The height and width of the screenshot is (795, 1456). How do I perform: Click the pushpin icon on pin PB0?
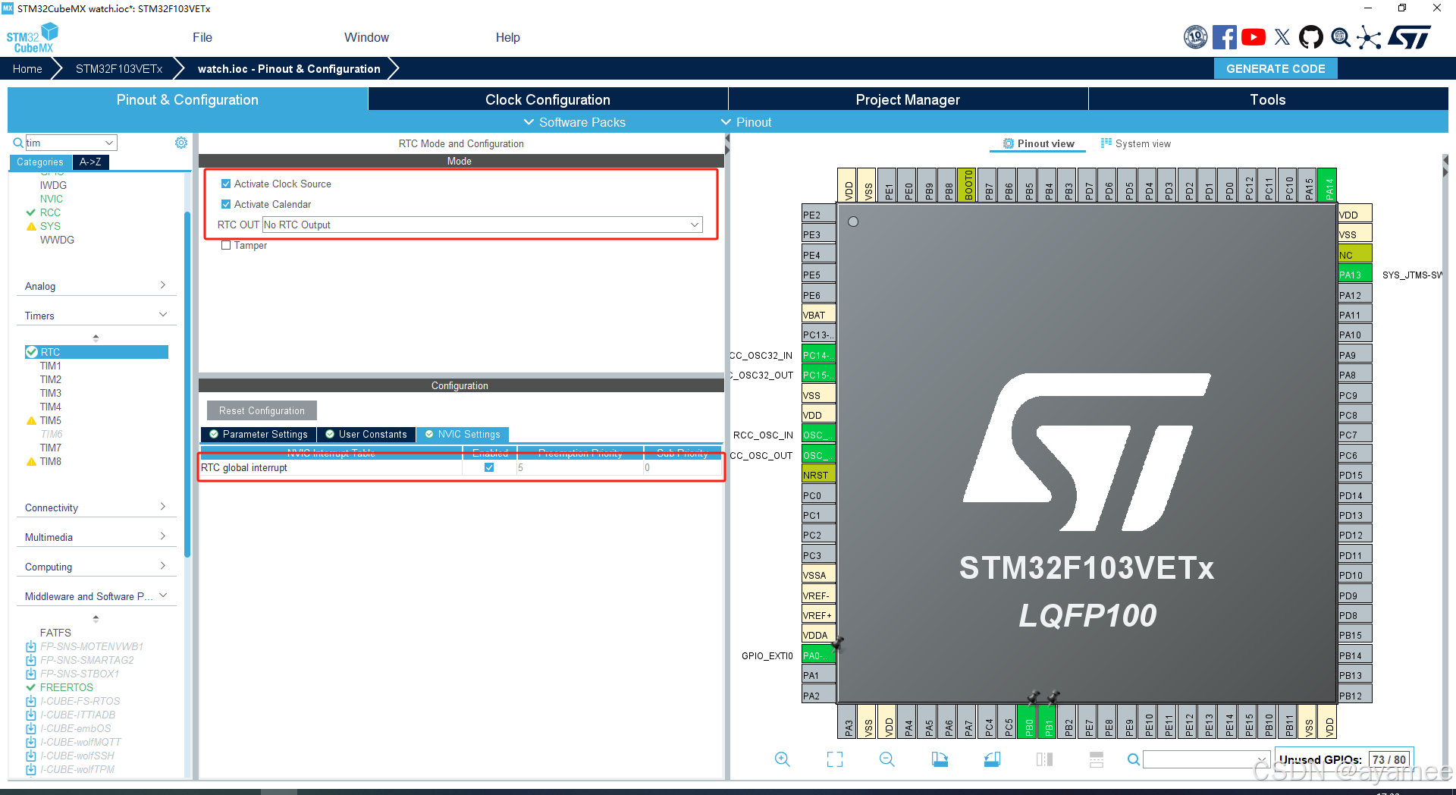(1033, 697)
